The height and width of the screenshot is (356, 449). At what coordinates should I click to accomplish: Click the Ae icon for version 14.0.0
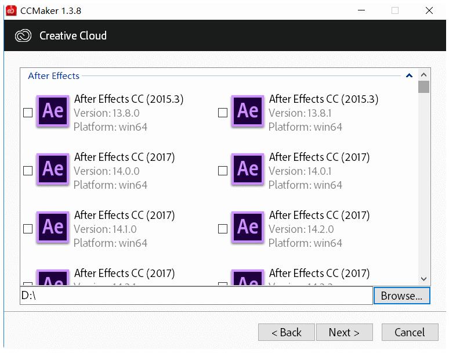click(53, 169)
